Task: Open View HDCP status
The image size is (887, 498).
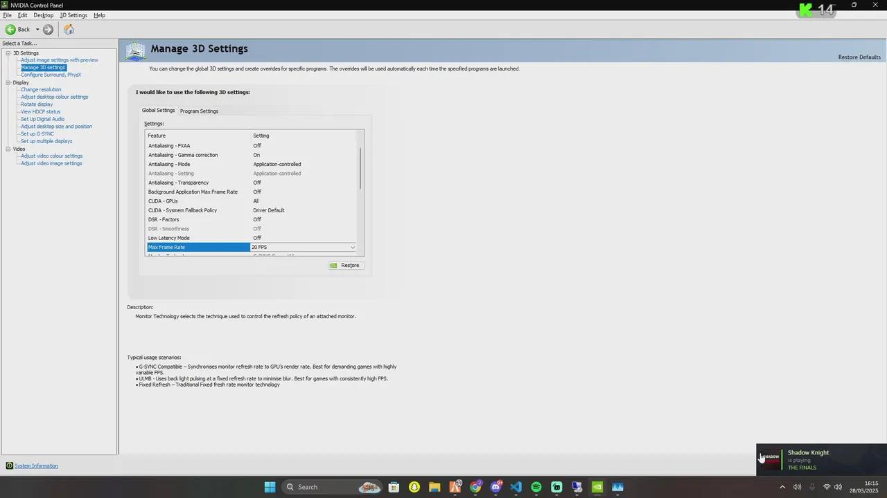Action: click(x=40, y=111)
